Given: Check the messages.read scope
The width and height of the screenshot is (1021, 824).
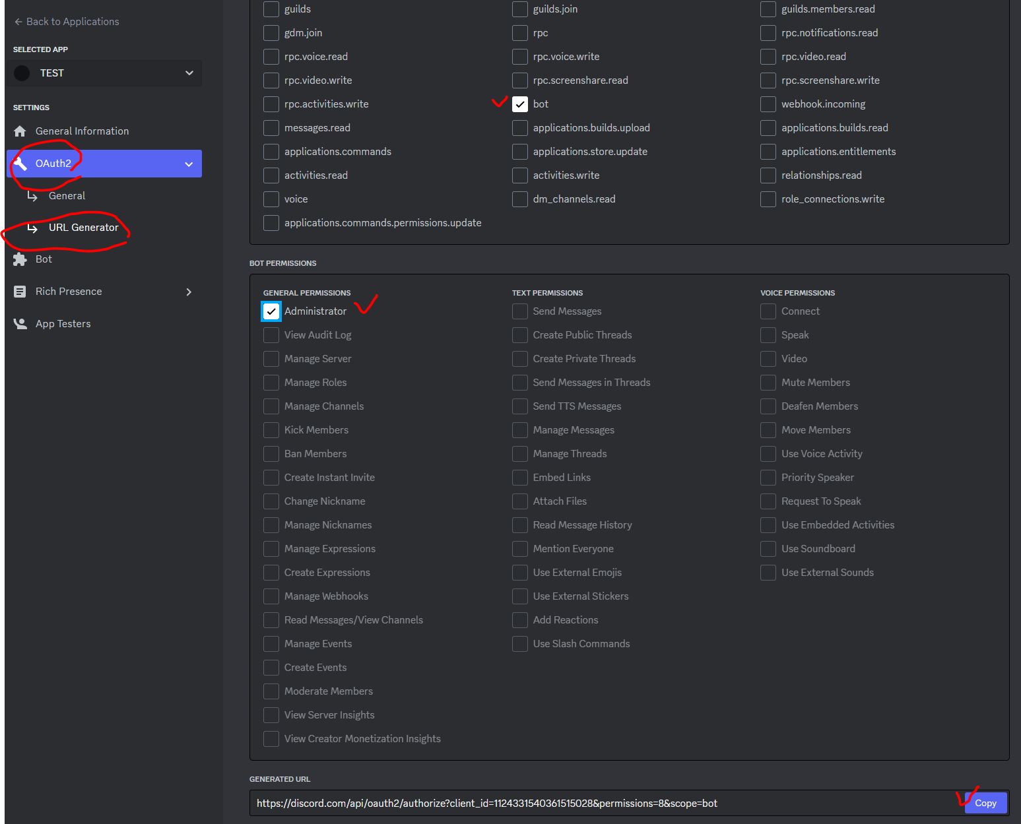Looking at the screenshot, I should click(x=271, y=128).
